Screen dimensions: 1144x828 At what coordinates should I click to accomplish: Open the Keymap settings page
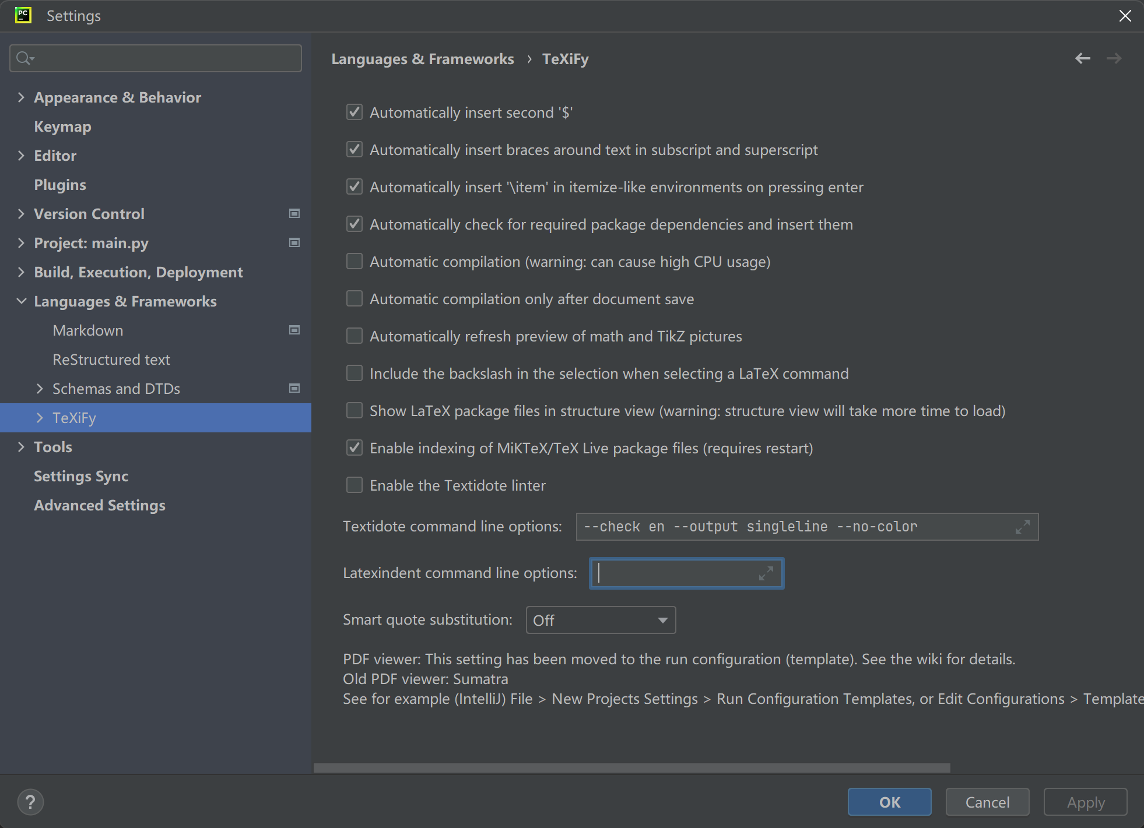tap(62, 126)
